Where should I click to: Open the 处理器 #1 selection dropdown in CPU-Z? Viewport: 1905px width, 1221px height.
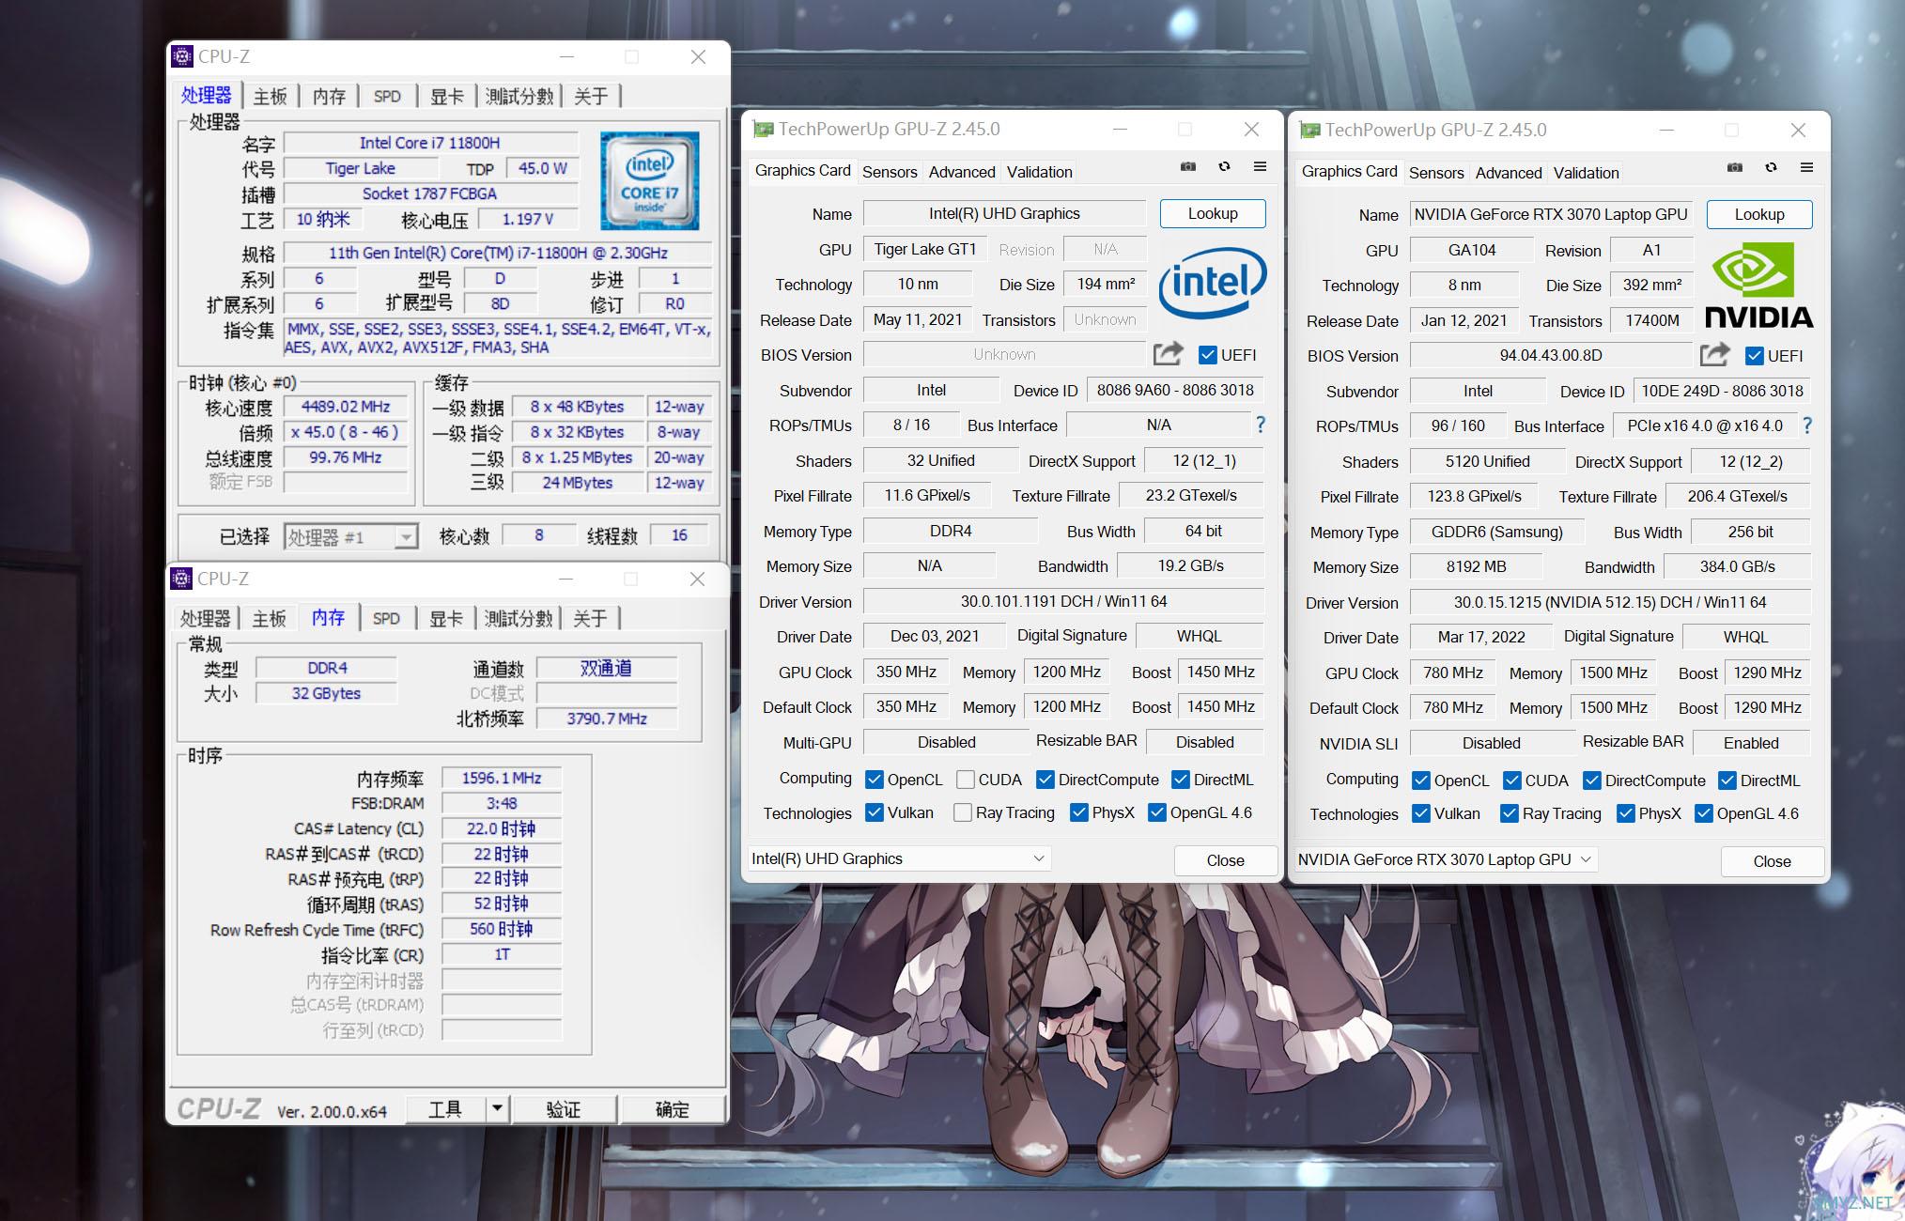(x=350, y=536)
